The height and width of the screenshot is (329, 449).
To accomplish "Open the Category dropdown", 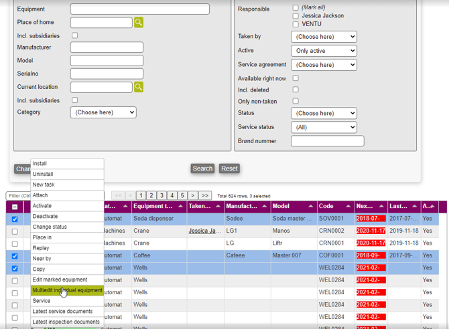I will 103,112.
